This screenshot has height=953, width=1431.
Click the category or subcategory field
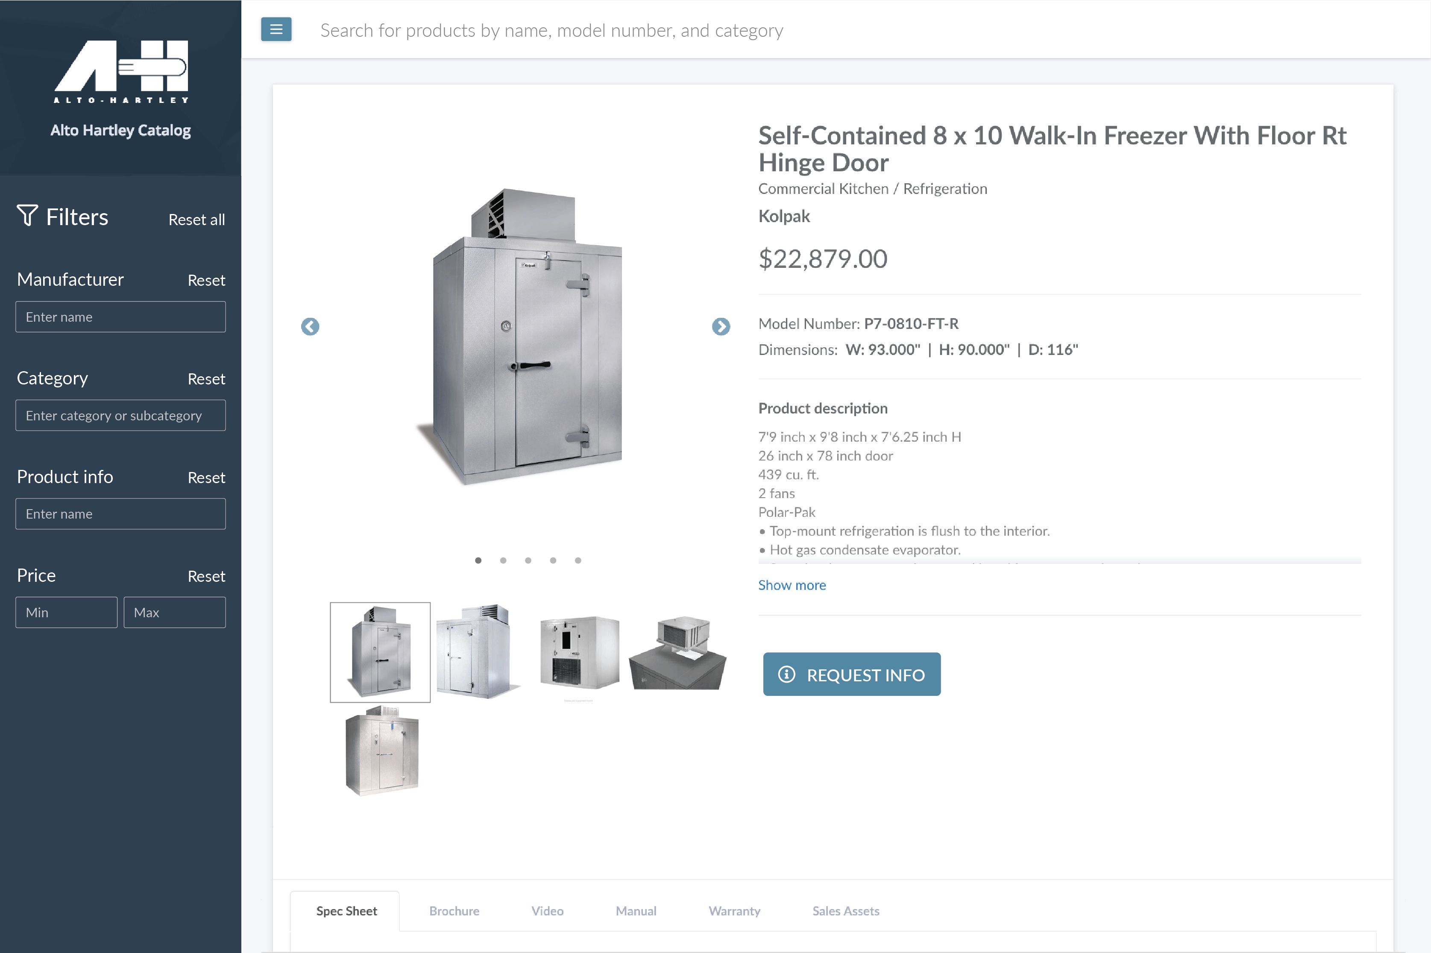point(120,415)
